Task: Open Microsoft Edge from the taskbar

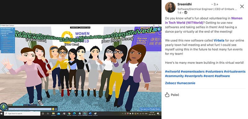Action: pyautogui.click(x=74, y=113)
